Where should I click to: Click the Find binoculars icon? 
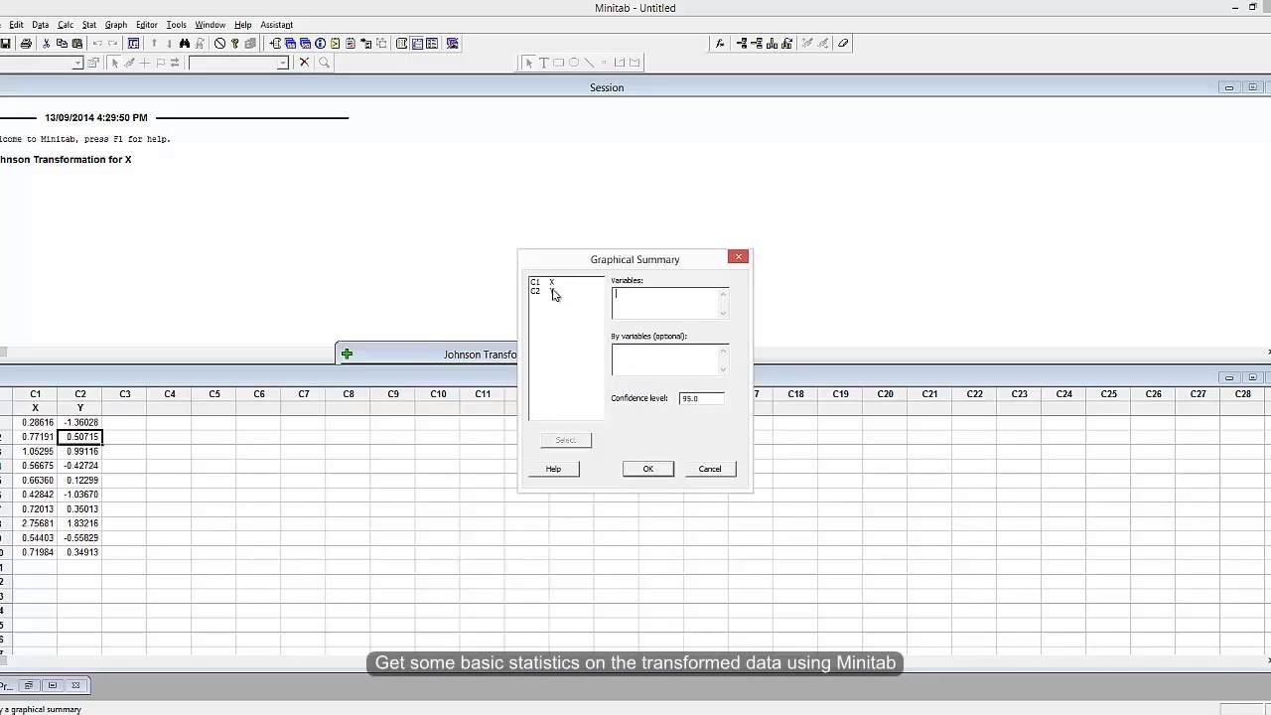coord(184,44)
